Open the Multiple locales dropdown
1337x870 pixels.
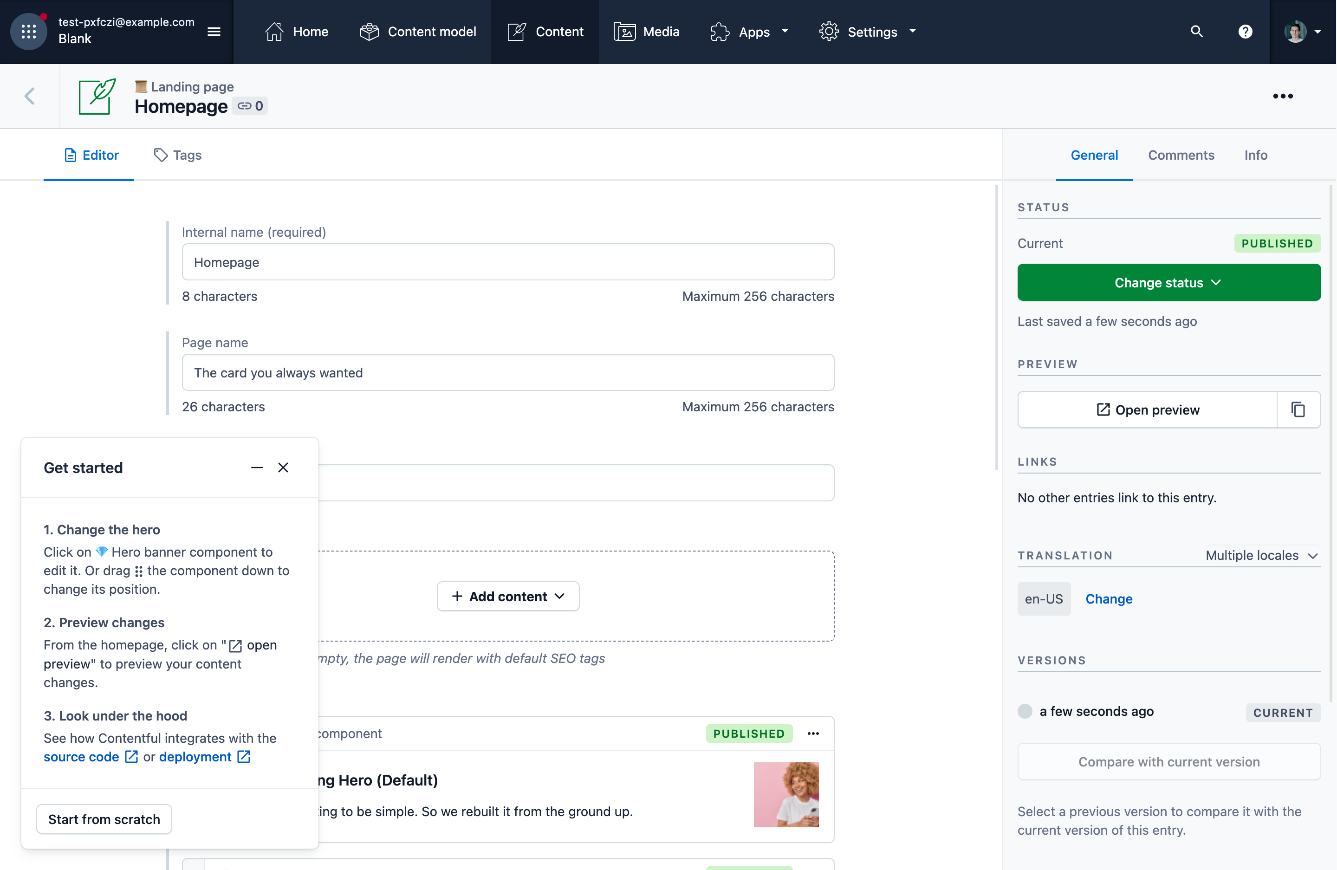coord(1262,556)
